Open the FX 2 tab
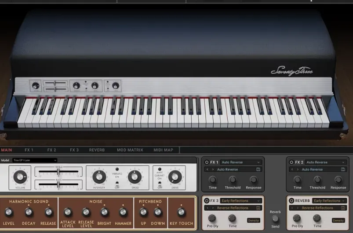This screenshot has width=353, height=233. click(x=51, y=150)
